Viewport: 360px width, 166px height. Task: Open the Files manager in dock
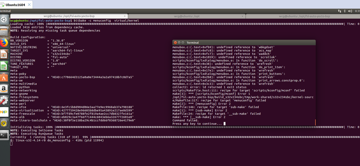(4, 31)
